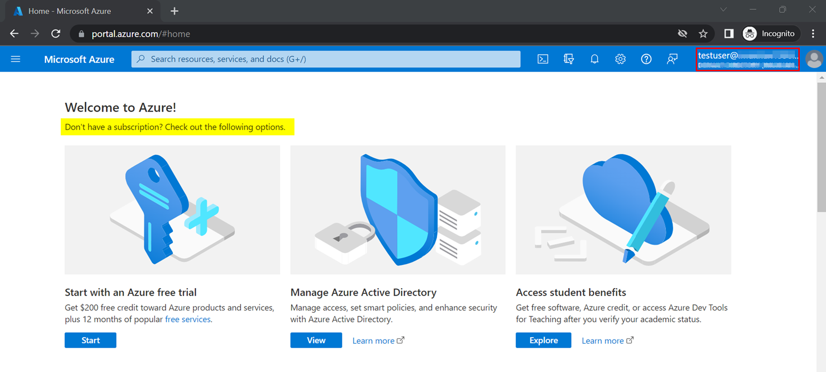Click the Manage Azure Active Directory heading
Viewport: 826px width, 372px height.
(x=363, y=292)
